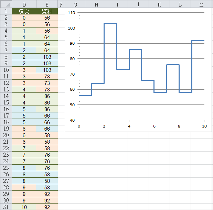Click vertical axis label 70
Image resolution: width=213 pixels, height=210 pixels.
(x=72, y=74)
